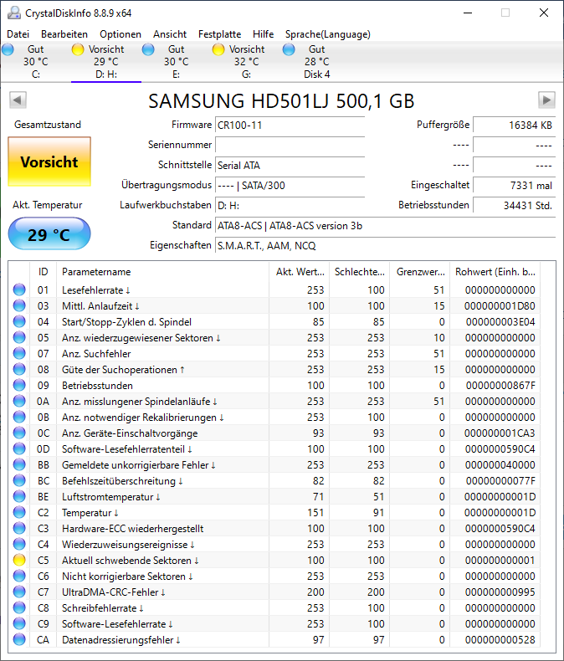The image size is (564, 661).
Task: Click status orb of Nicht korrigierbare Sektoren row
Action: point(19,576)
